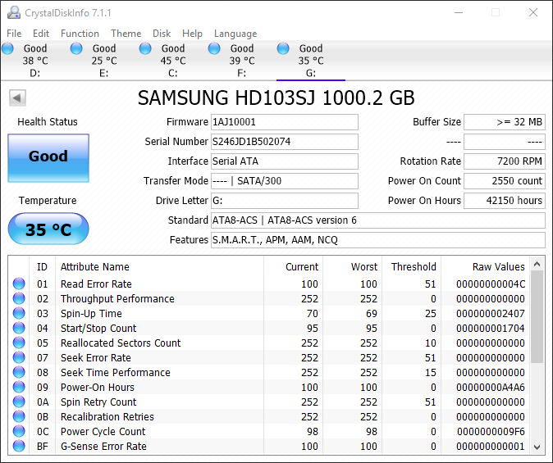553x463 pixels.
Task: Click status orb of Power-On Hours row
Action: click(19, 388)
